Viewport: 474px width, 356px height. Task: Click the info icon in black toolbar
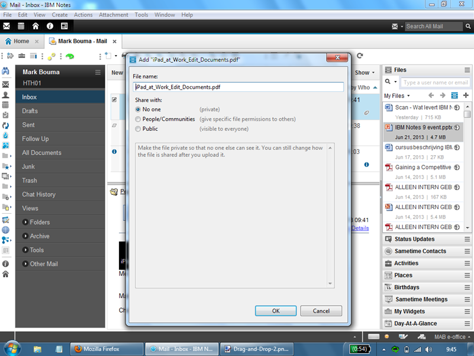point(50,26)
